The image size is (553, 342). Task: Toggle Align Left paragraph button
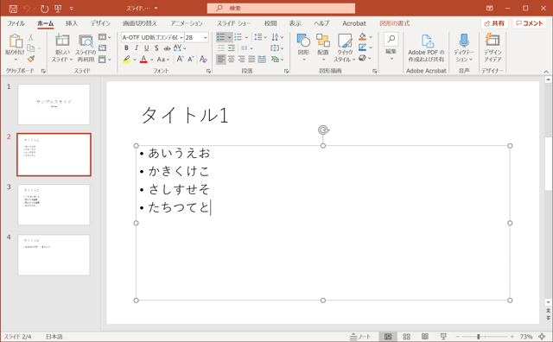221,59
